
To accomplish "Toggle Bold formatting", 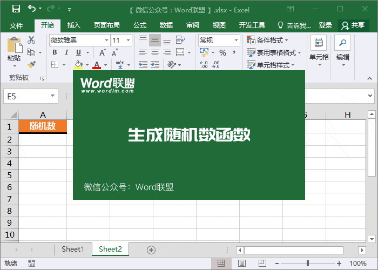I will tap(55, 52).
